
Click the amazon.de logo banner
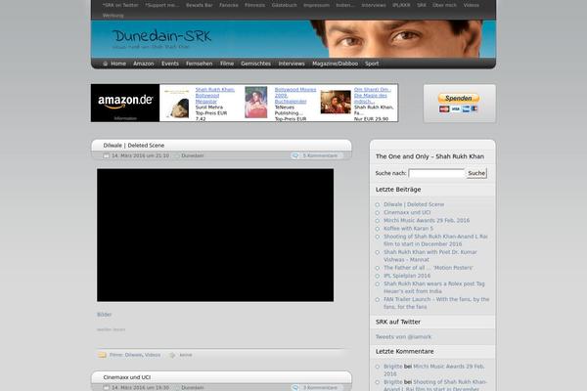[125, 103]
